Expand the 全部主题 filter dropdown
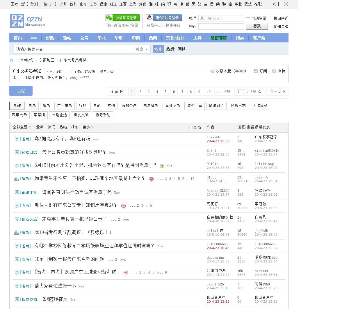 coord(22,127)
